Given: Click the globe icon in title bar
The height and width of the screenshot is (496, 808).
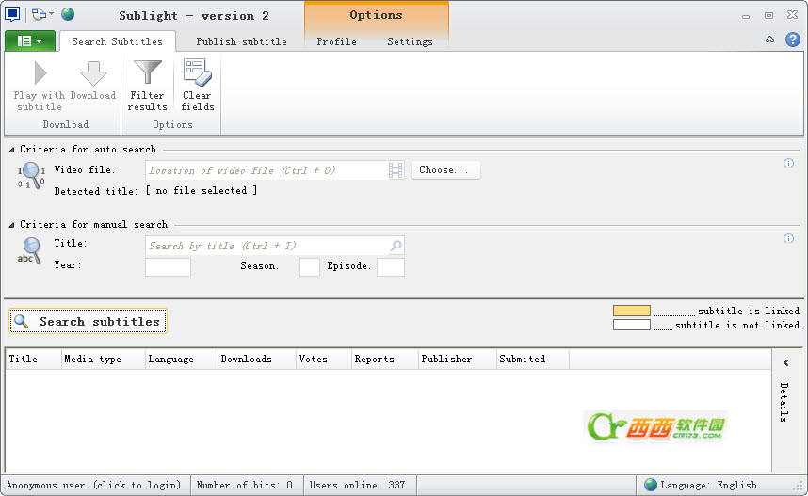Looking at the screenshot, I should point(68,14).
